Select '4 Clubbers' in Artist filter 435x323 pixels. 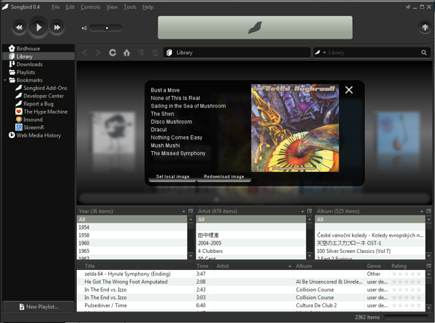click(251, 251)
